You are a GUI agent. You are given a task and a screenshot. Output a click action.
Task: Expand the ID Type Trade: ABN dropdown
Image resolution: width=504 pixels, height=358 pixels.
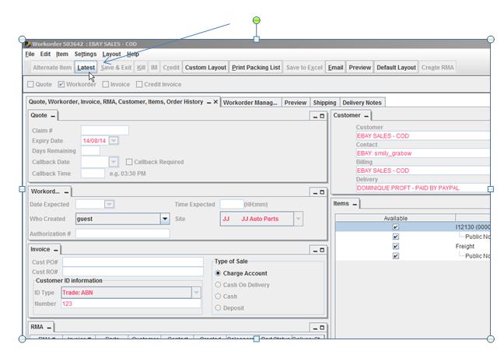click(x=195, y=293)
